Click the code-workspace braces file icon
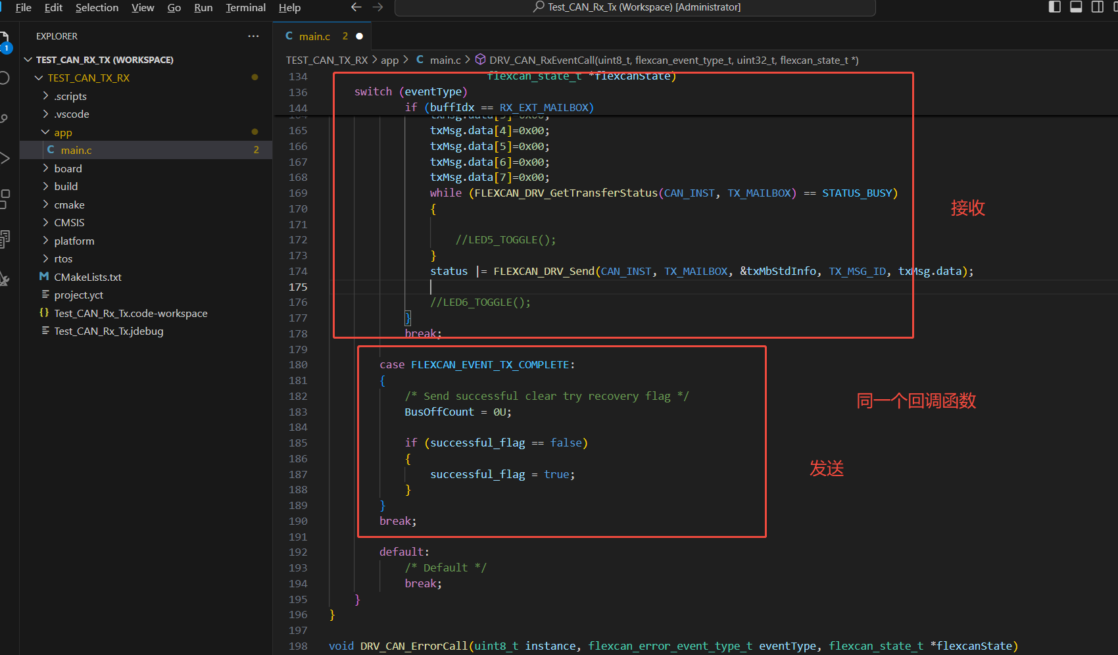1118x655 pixels. tap(44, 313)
